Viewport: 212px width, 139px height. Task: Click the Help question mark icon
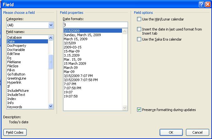click(202, 5)
